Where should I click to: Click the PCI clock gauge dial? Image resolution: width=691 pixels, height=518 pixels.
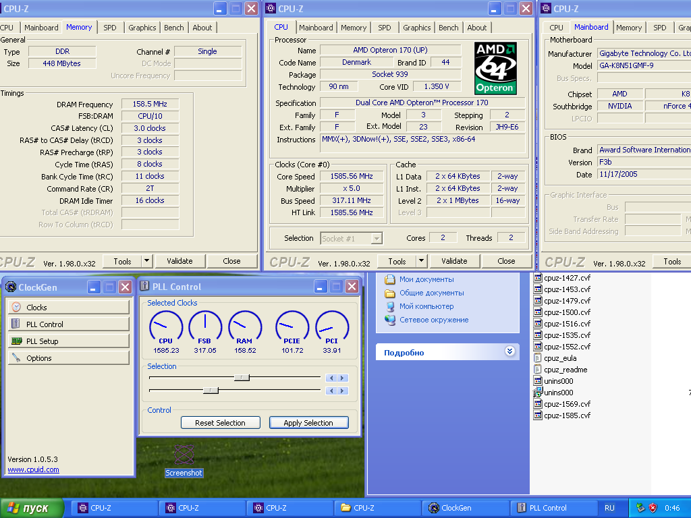[x=332, y=327]
